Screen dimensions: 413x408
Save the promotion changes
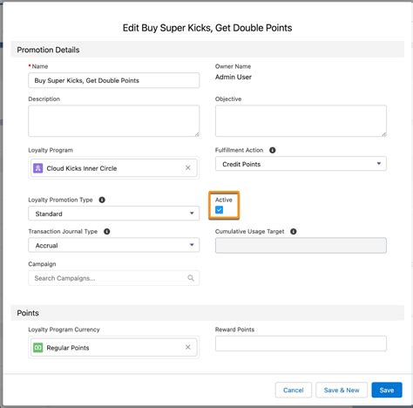(x=387, y=390)
